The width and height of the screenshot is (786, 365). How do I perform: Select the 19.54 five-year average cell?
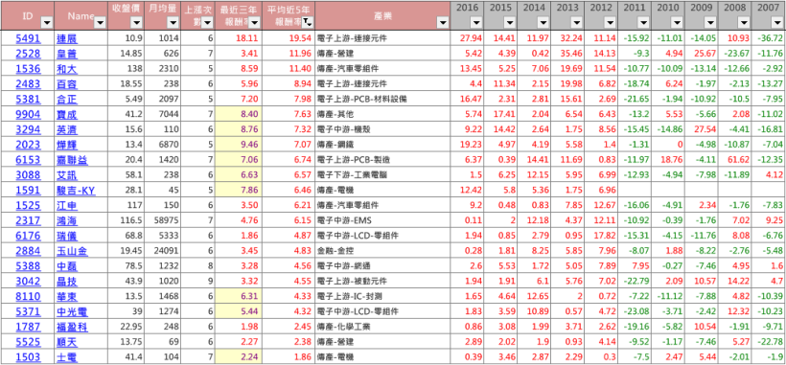tap(289, 38)
